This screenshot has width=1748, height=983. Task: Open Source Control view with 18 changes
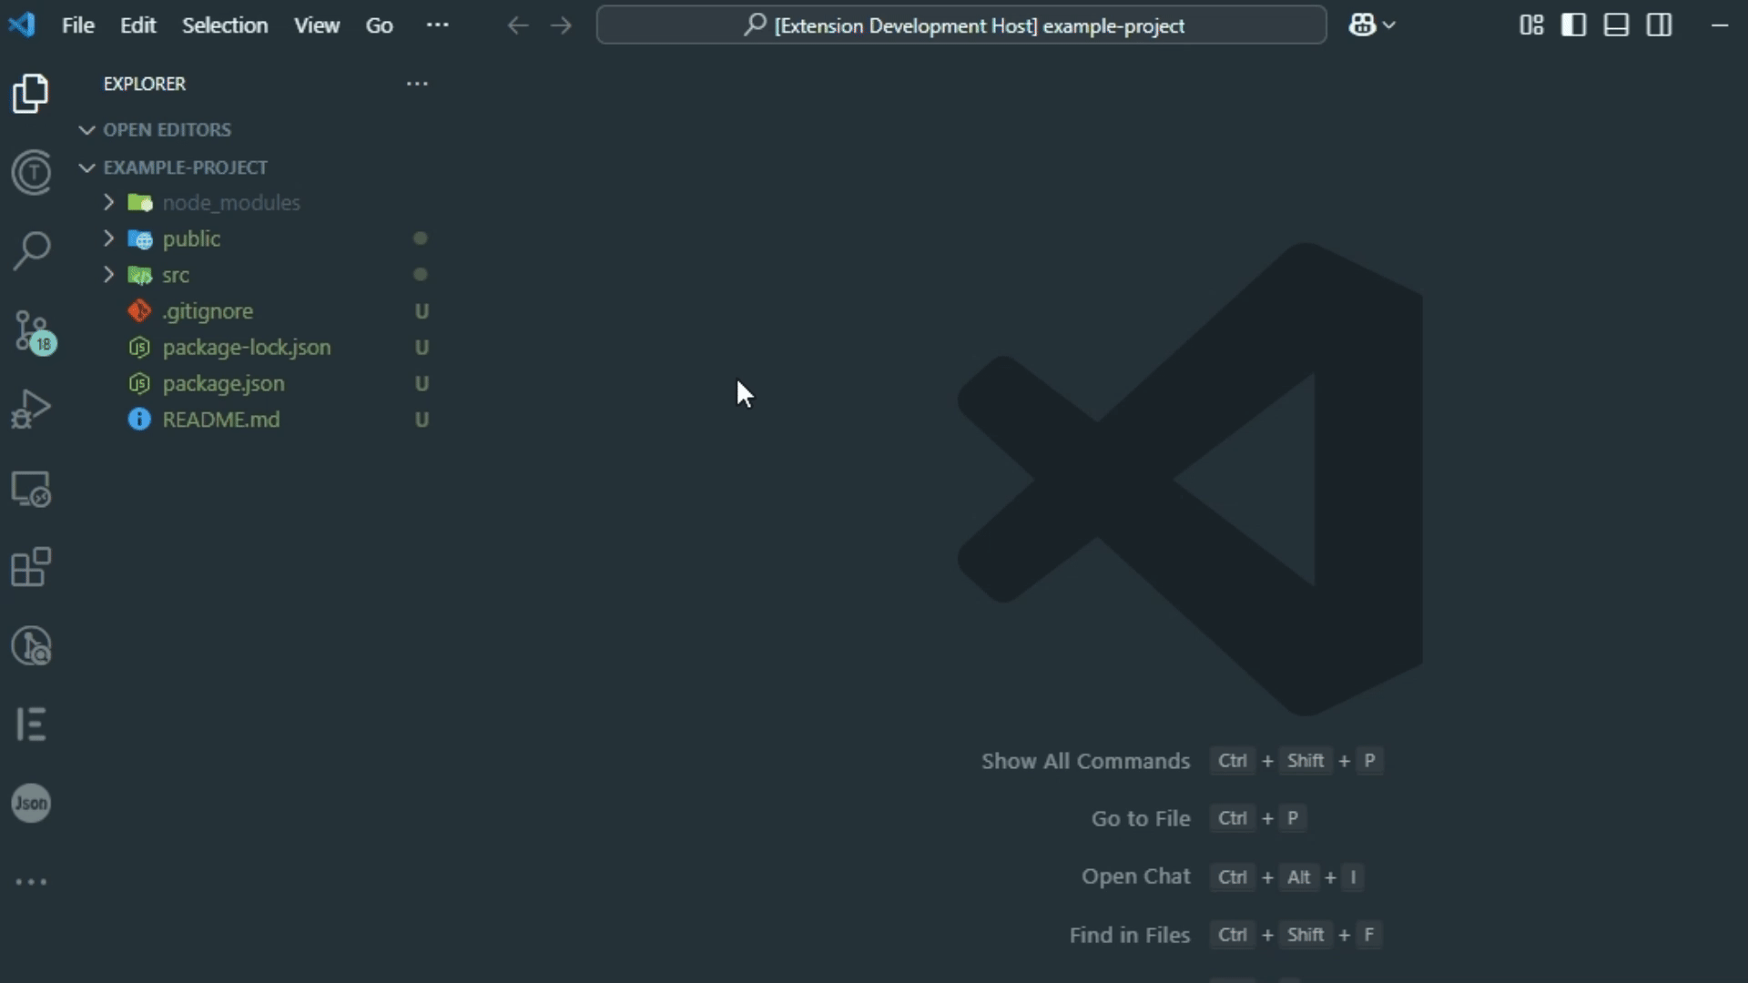(32, 330)
